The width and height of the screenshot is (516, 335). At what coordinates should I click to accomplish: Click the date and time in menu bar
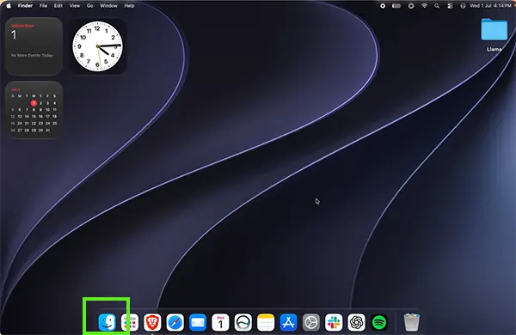click(491, 6)
